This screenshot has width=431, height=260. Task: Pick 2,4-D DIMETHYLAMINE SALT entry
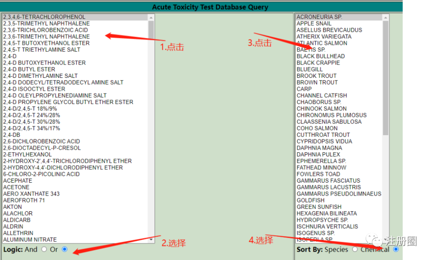(75, 76)
